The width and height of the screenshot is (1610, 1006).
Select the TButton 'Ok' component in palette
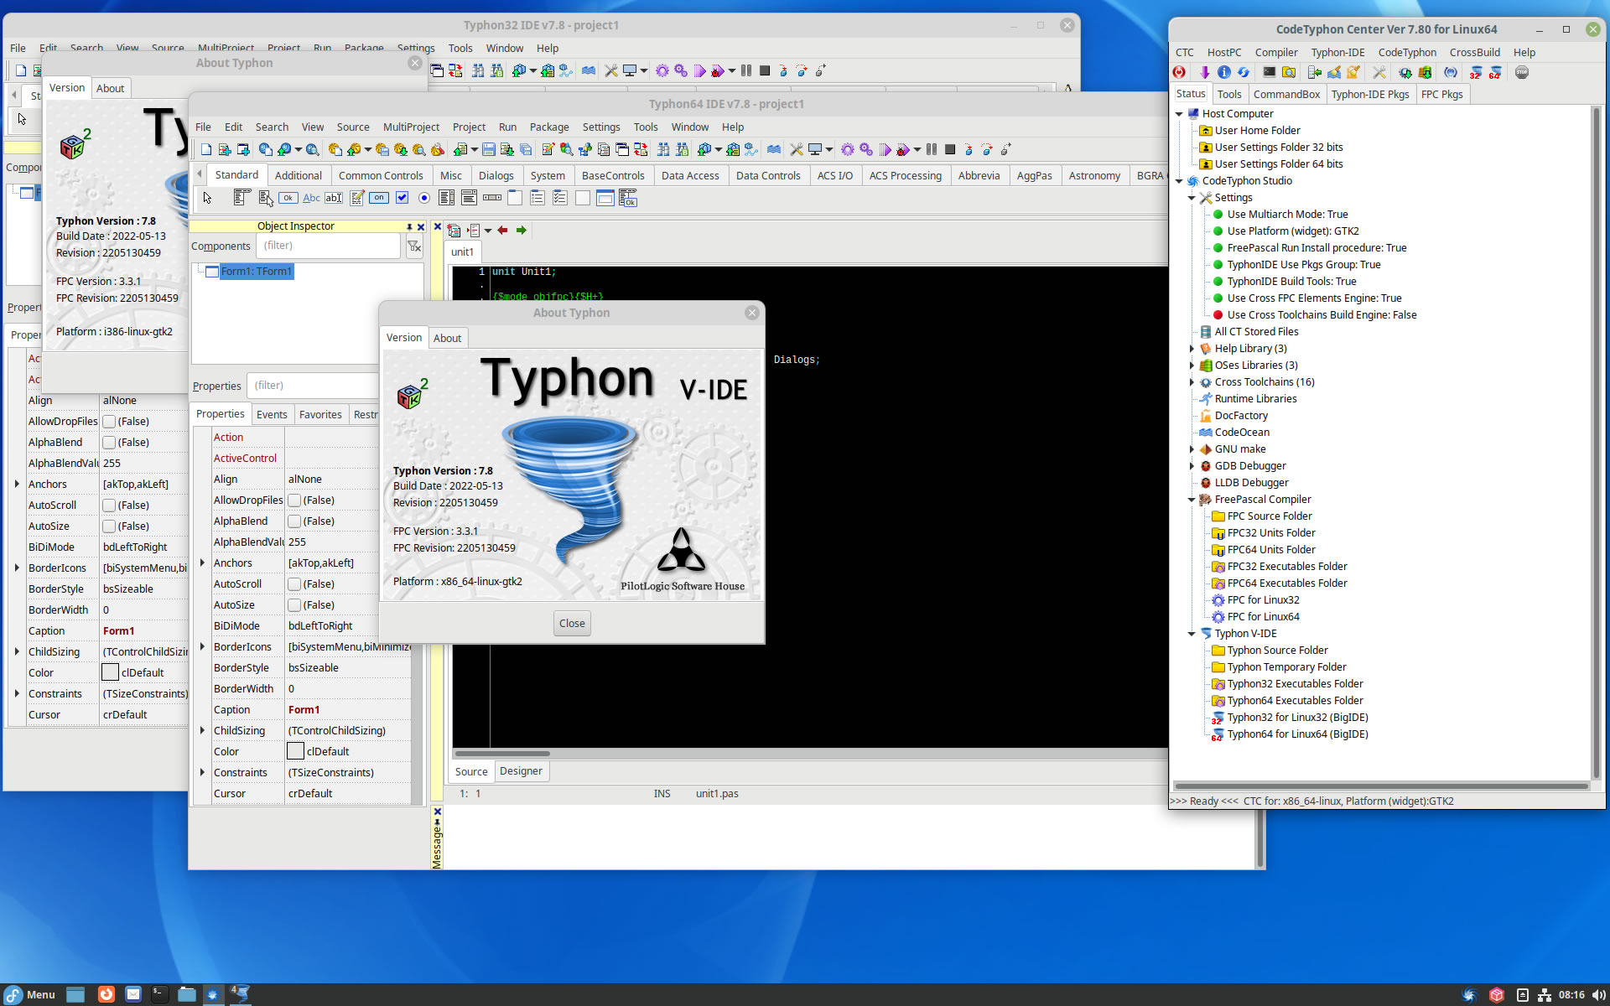tap(288, 198)
